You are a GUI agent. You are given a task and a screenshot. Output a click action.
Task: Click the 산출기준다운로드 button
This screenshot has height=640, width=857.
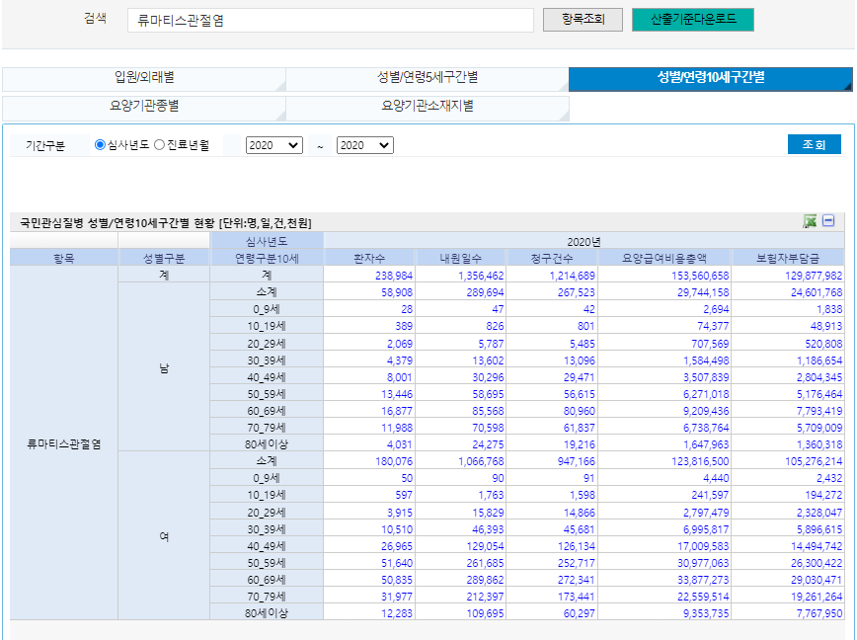tap(692, 20)
